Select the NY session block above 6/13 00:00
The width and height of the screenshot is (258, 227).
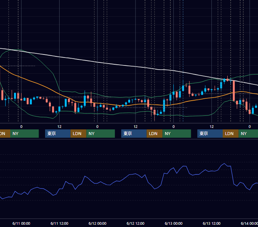click(x=177, y=134)
